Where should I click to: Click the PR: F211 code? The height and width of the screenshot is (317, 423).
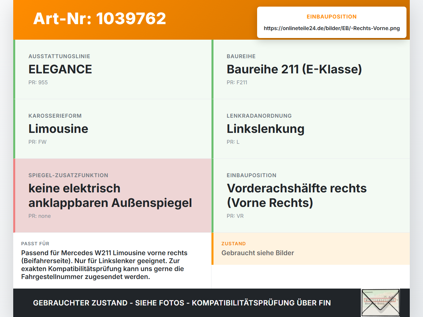click(237, 82)
